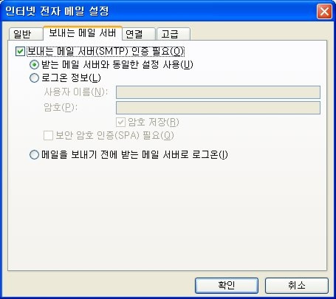
Task: Open the 연결 tab
Action: pos(139,34)
